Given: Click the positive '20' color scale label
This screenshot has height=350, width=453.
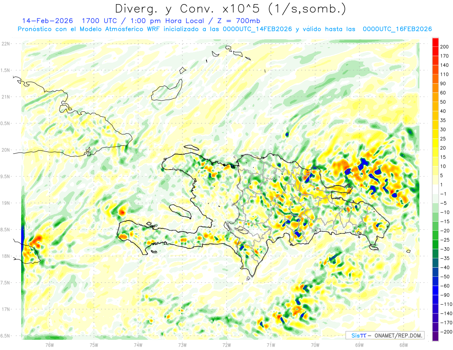Looking at the screenshot, I should click(x=444, y=148).
